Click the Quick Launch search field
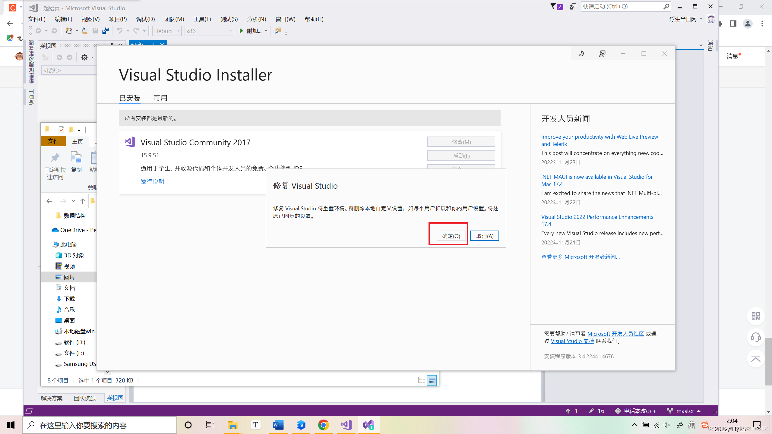This screenshot has width=772, height=434. pyautogui.click(x=621, y=7)
